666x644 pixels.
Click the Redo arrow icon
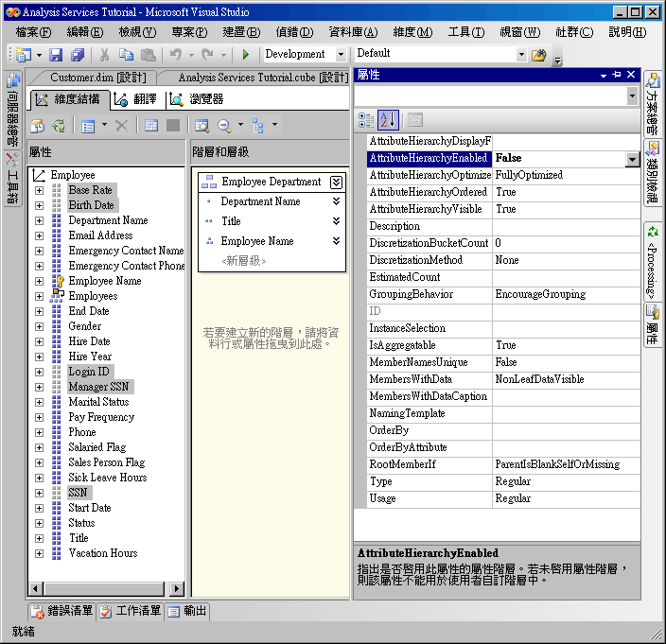[208, 54]
